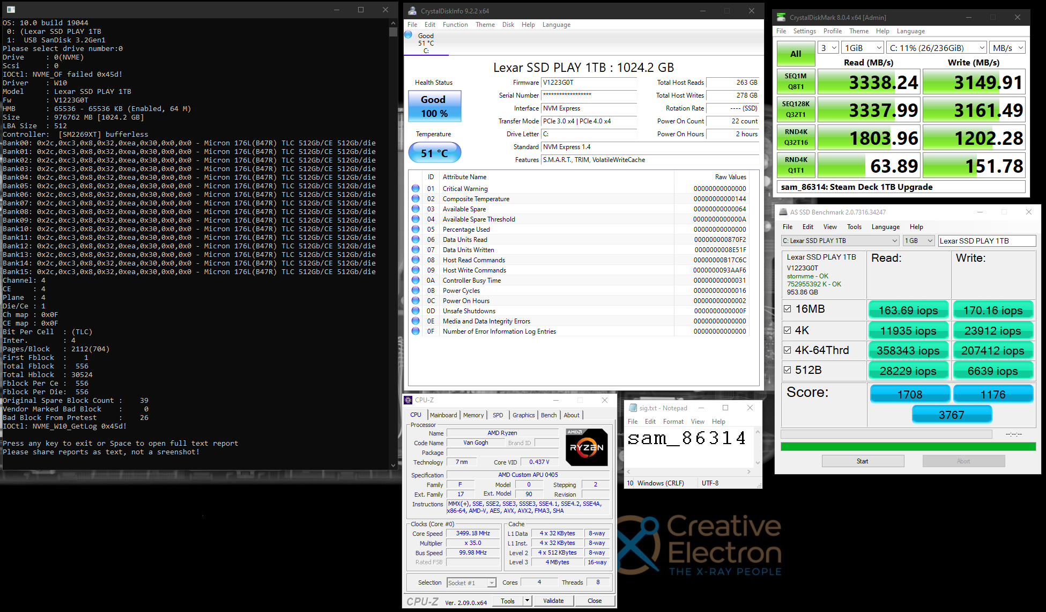
Task: Click the comment field sam_86314: Steam Deck 1TB Upgrade
Action: coord(901,187)
